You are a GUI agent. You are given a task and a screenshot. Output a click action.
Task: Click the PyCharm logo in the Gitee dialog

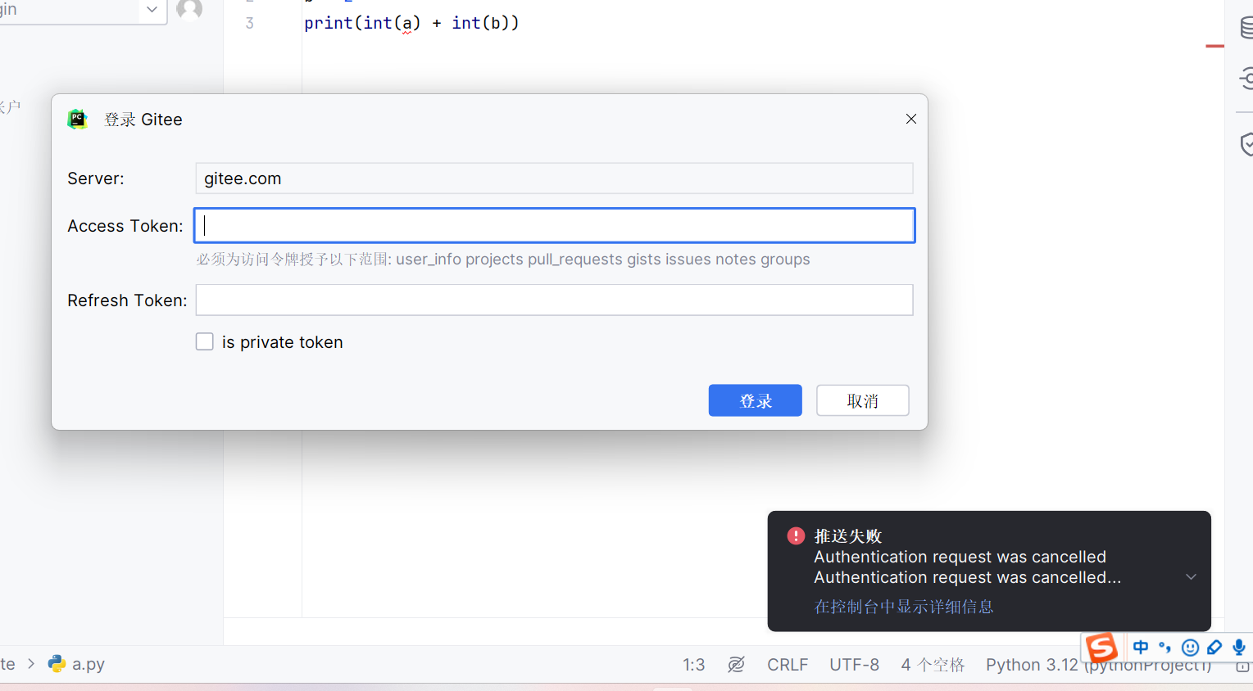point(78,120)
